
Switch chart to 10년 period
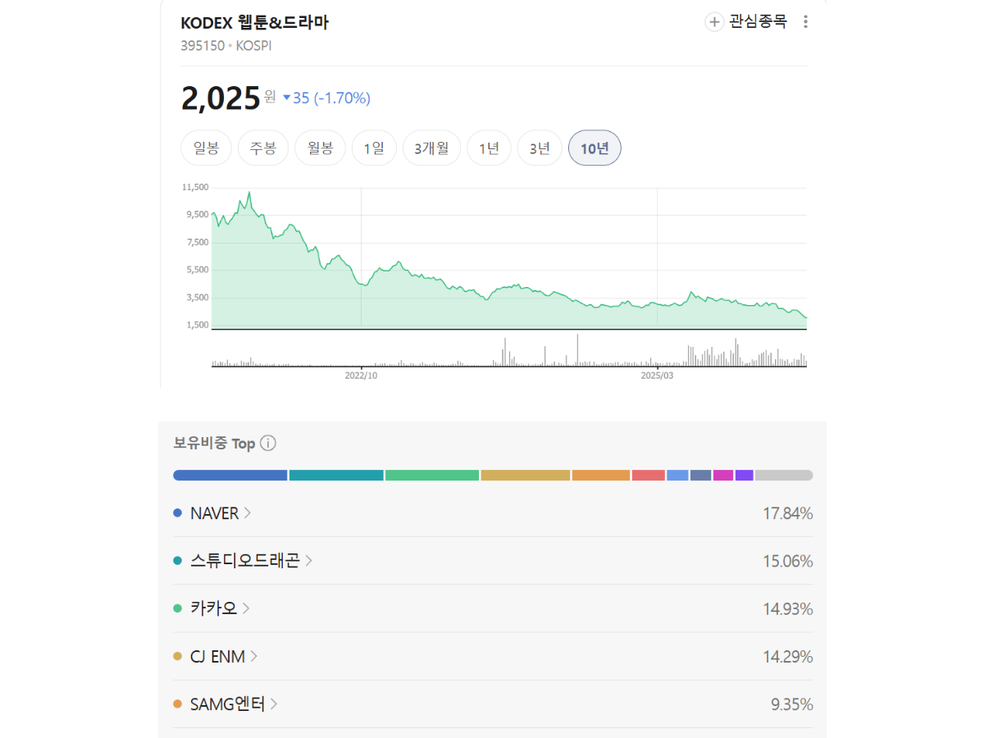594,148
